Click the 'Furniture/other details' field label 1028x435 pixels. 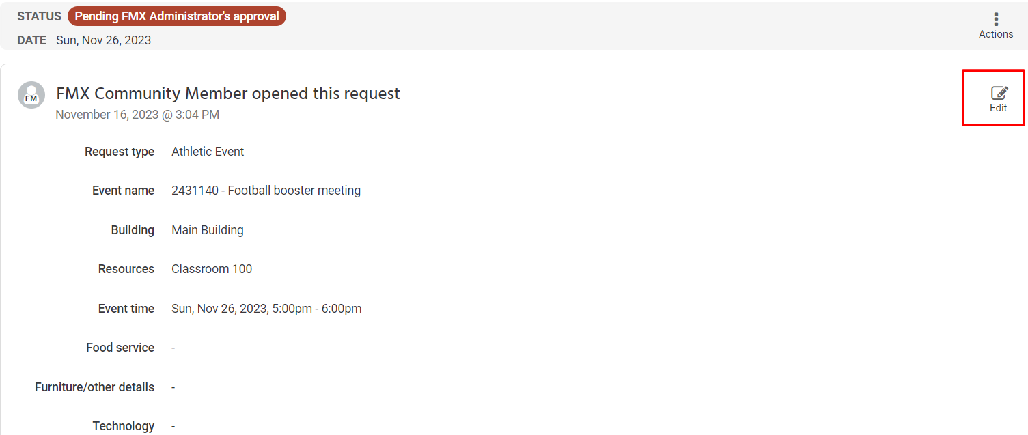(x=94, y=387)
